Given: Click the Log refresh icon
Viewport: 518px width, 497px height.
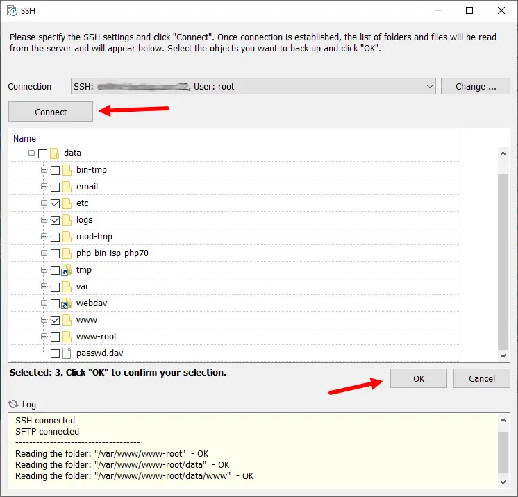Looking at the screenshot, I should point(13,404).
